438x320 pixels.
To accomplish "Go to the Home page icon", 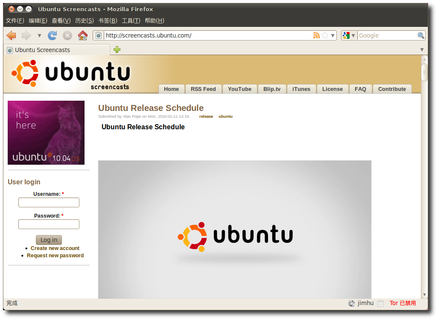I will tap(83, 35).
